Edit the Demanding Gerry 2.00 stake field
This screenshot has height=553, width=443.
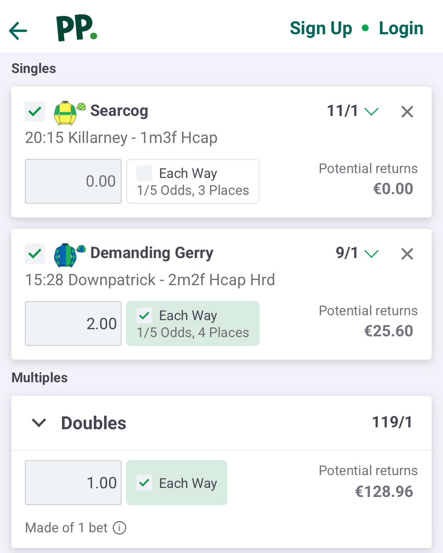(73, 324)
